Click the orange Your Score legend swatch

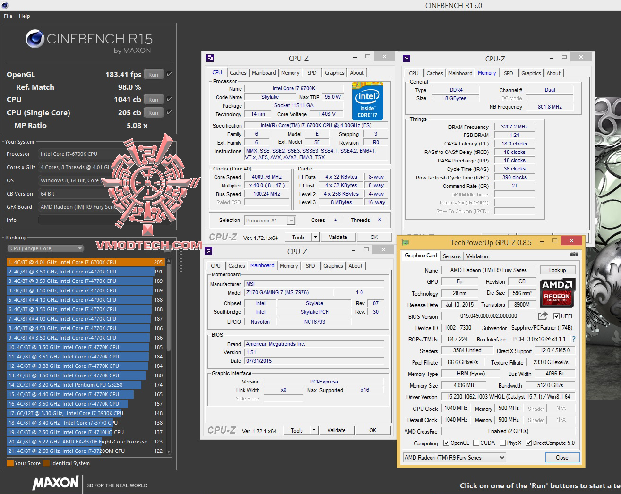pos(10,463)
